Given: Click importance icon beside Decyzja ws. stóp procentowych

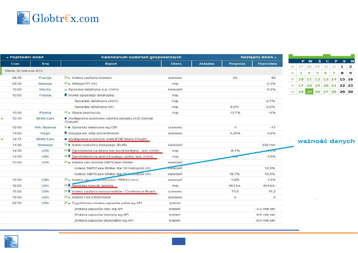Looking at the screenshot, I should pyautogui.click(x=66, y=133).
